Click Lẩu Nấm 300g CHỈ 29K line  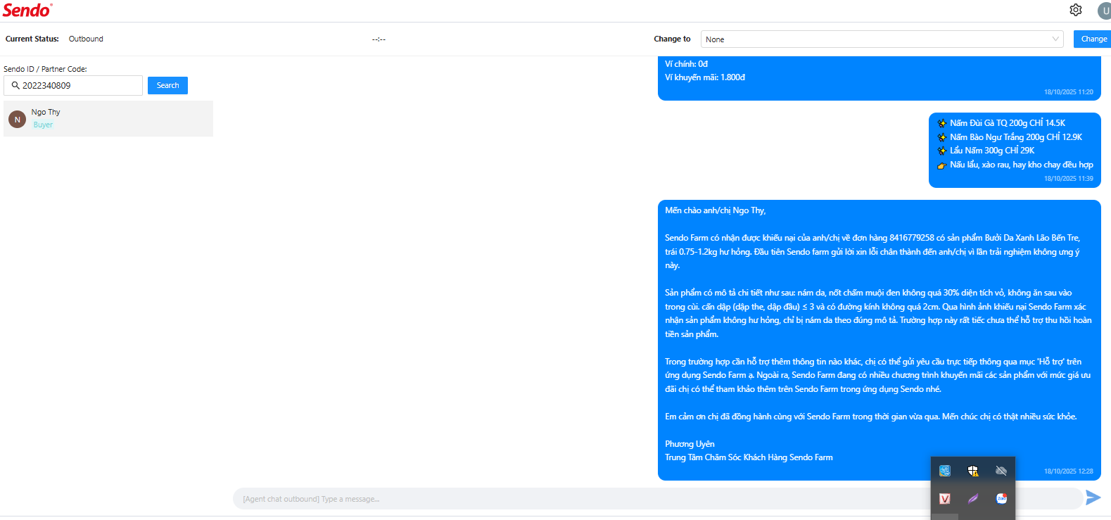tap(986, 151)
